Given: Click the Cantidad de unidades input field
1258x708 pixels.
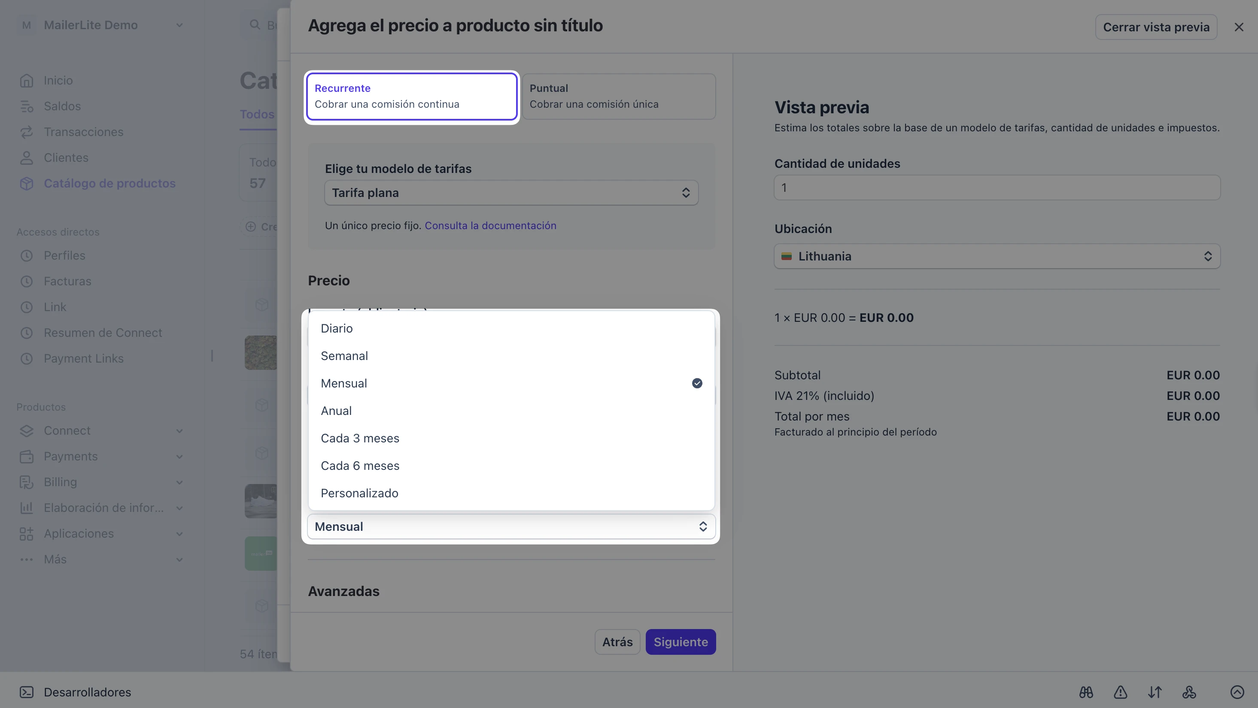Looking at the screenshot, I should pos(997,188).
